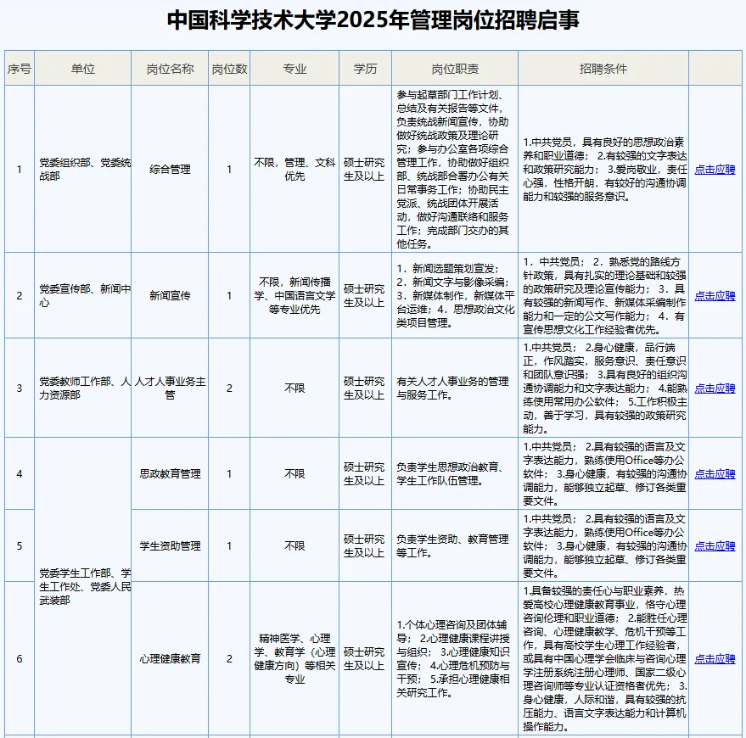Click 点击应聘 link for 综合管理 position
746x738 pixels.
click(715, 168)
